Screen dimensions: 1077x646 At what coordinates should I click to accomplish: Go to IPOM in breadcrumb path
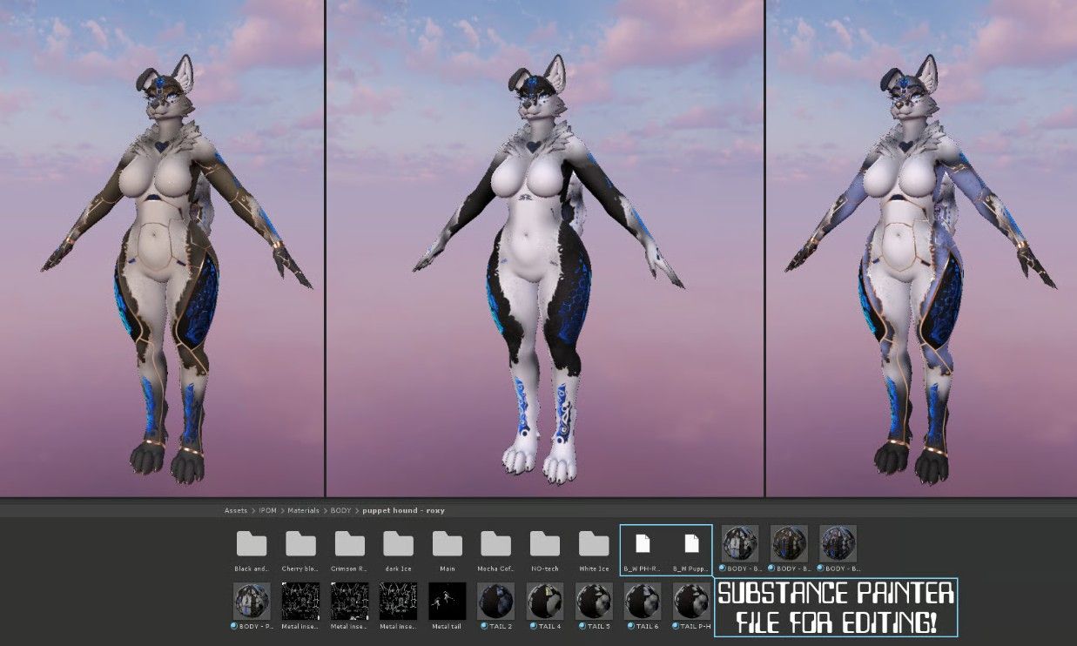[267, 510]
